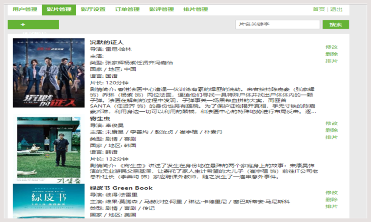The width and height of the screenshot is (371, 222).
Task: Open the 用户管理 tab
Action: 25,10
